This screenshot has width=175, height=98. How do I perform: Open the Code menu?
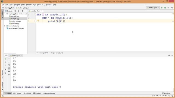23,5
